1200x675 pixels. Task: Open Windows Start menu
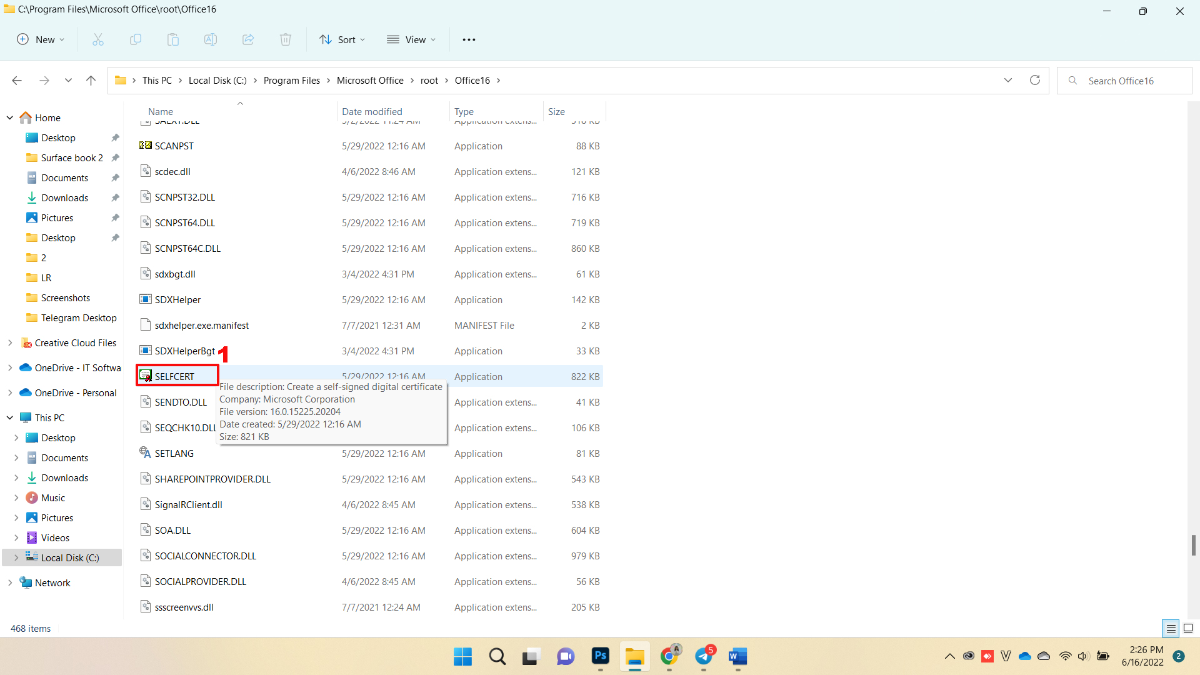click(462, 656)
